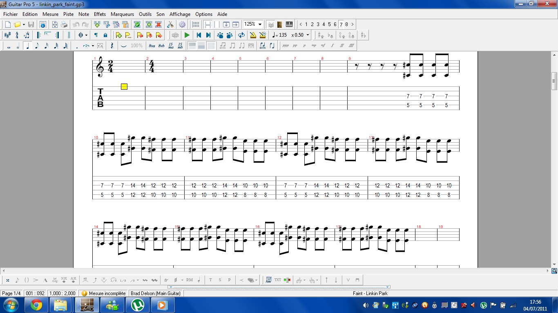Click the vertical scrollbar thumb

[554, 81]
